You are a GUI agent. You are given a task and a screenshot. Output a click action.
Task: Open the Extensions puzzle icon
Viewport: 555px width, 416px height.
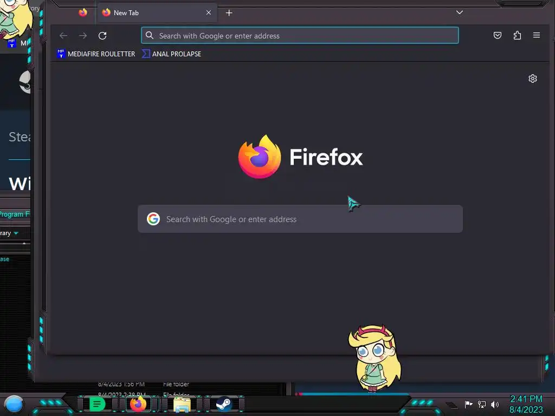(517, 35)
